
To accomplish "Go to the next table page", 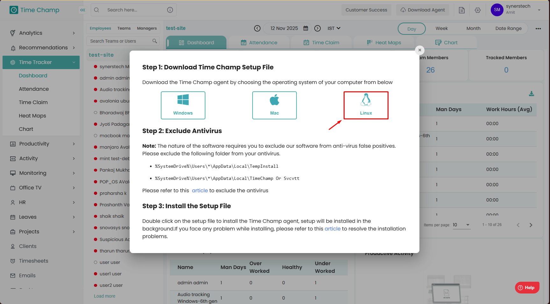I will tap(531, 225).
